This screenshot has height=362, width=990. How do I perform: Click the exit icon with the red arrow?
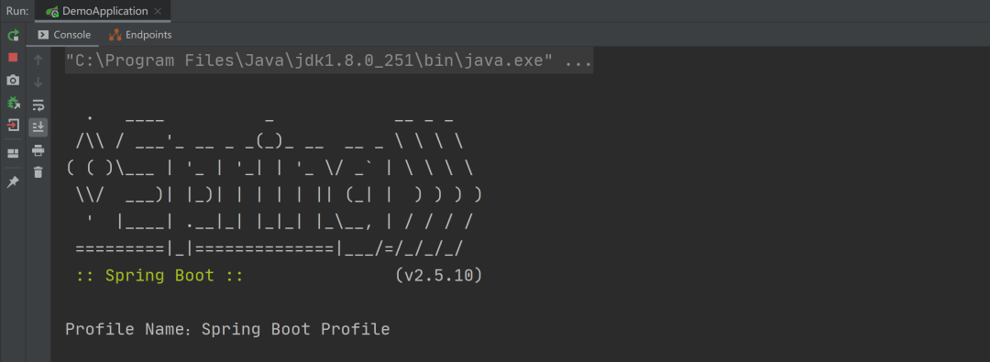[13, 125]
